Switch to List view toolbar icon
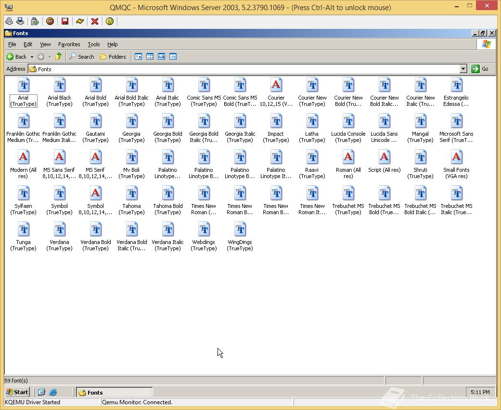The width and height of the screenshot is (501, 410). tap(150, 57)
